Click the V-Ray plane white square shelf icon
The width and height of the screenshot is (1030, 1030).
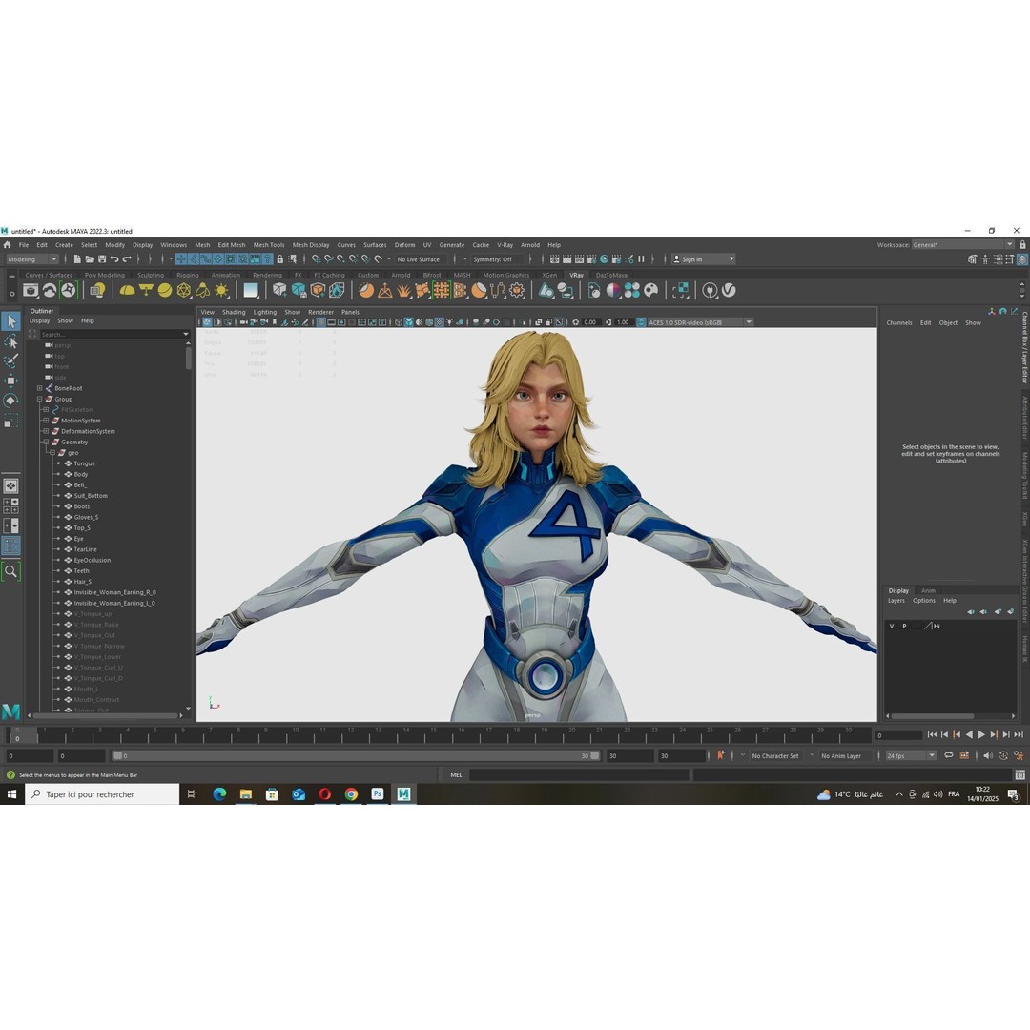251,290
